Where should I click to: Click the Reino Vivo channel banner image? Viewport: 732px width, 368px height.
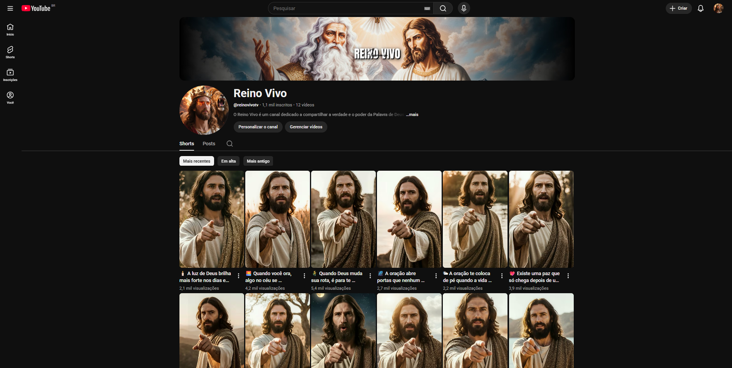tap(377, 49)
